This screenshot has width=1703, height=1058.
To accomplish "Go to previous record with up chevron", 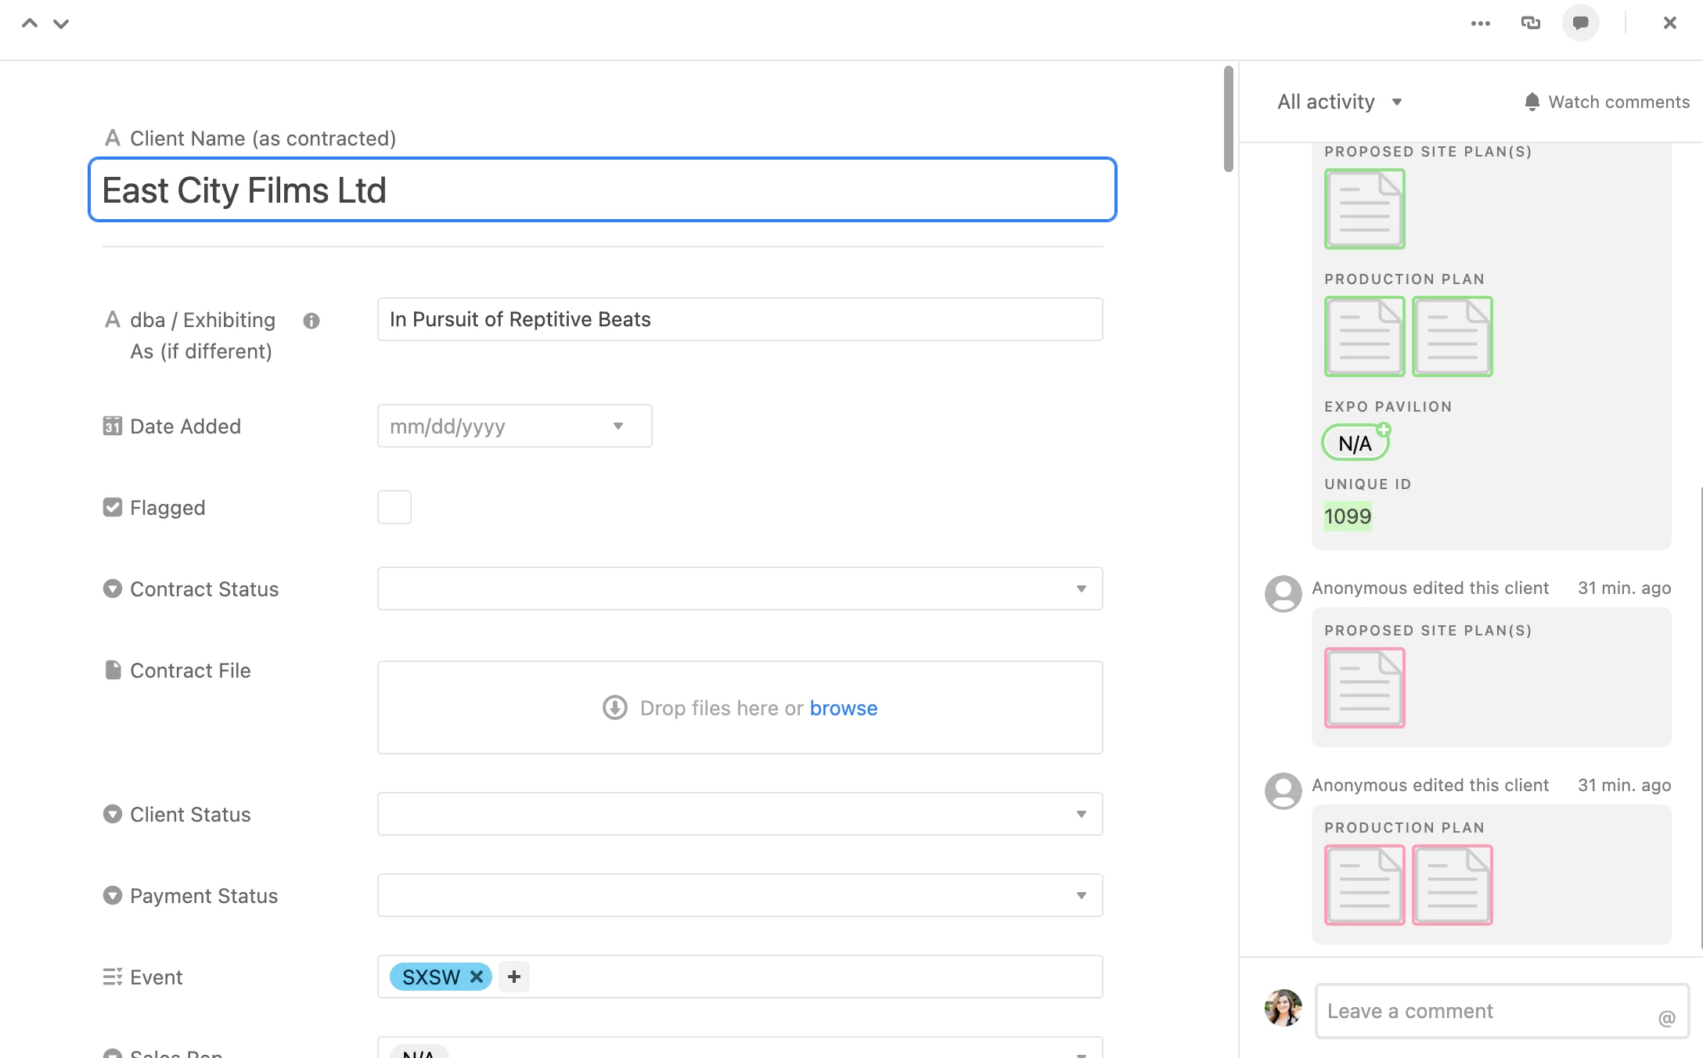I will [x=30, y=23].
